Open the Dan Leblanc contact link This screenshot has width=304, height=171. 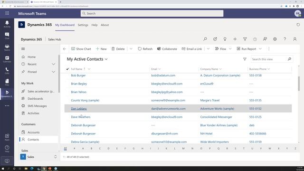tap(79, 109)
